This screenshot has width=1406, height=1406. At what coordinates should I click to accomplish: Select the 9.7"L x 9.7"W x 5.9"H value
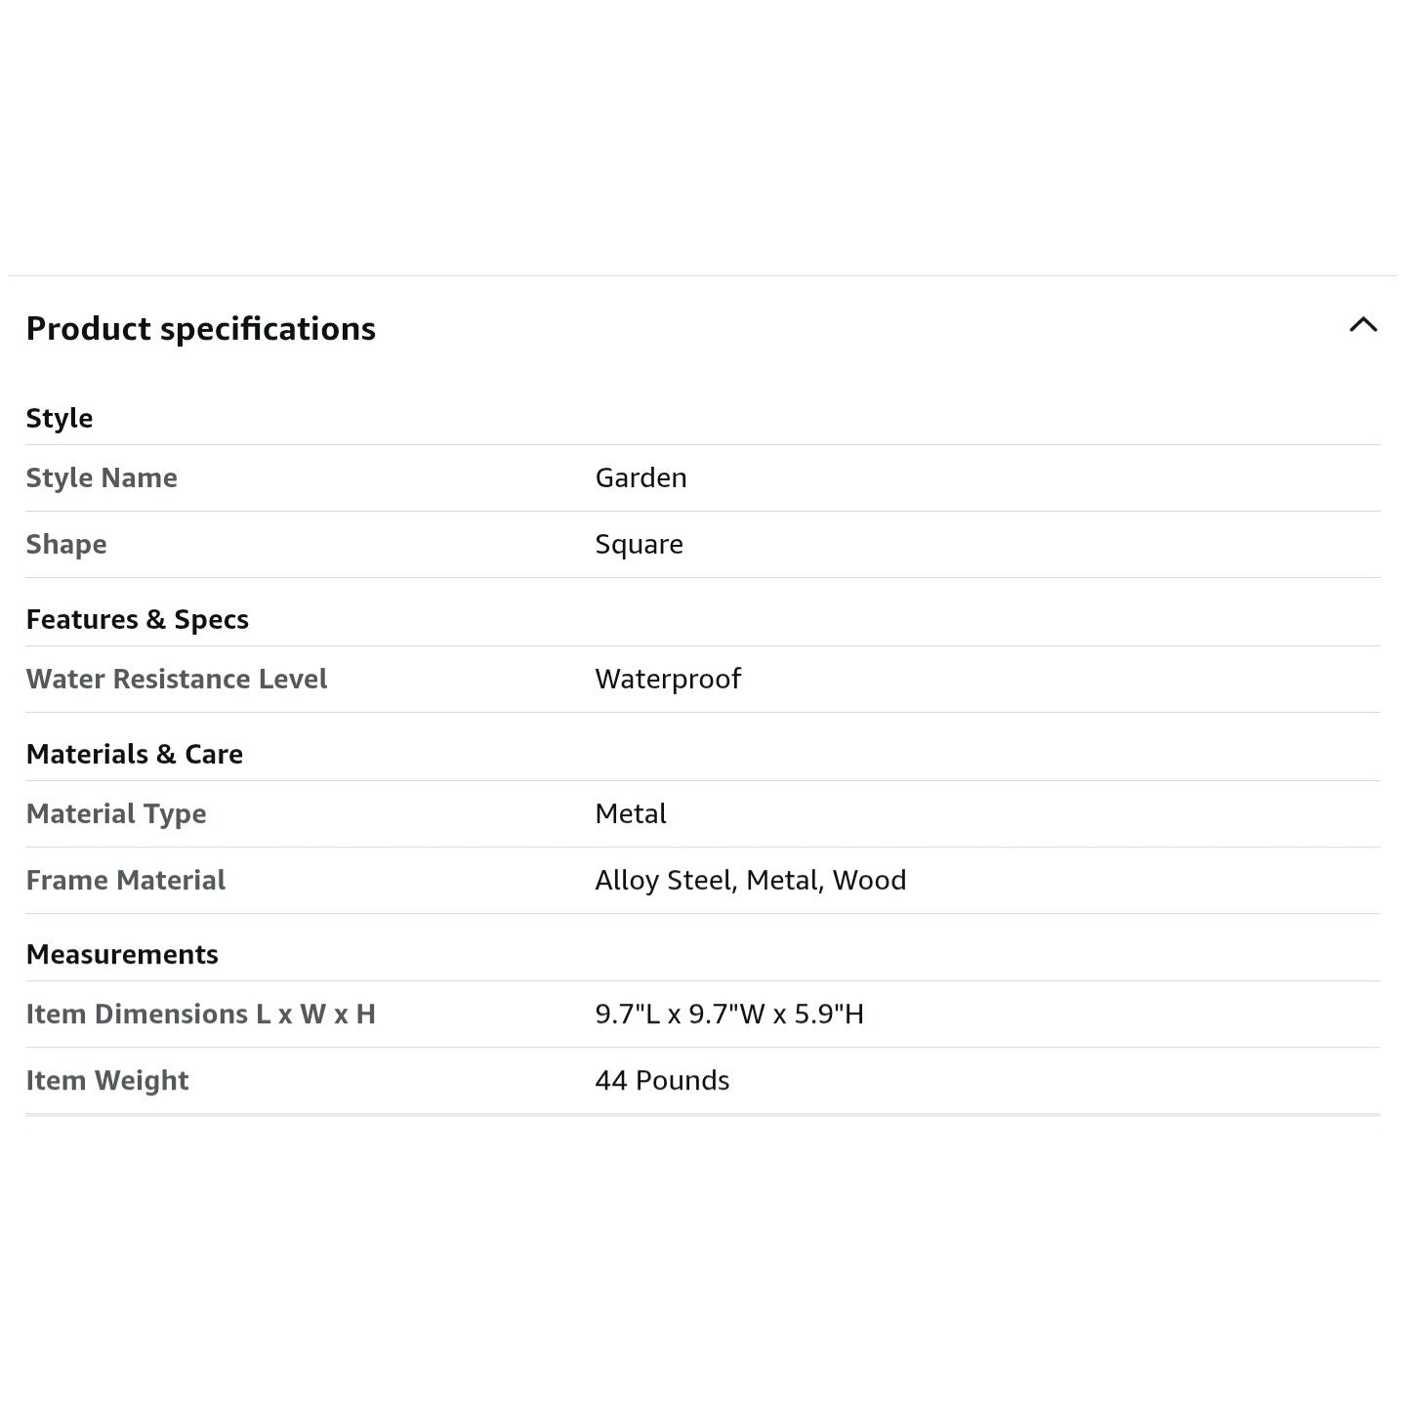tap(729, 1013)
